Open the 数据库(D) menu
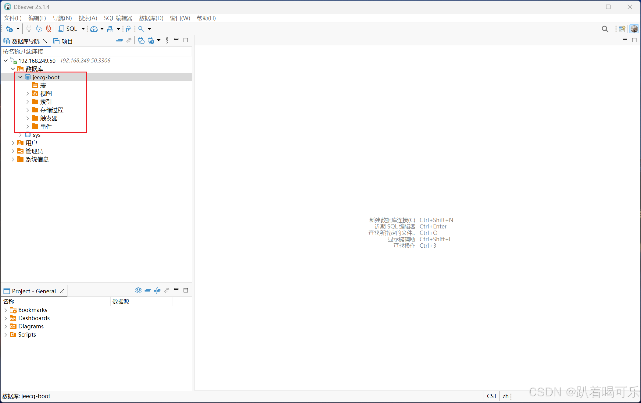 pos(151,18)
